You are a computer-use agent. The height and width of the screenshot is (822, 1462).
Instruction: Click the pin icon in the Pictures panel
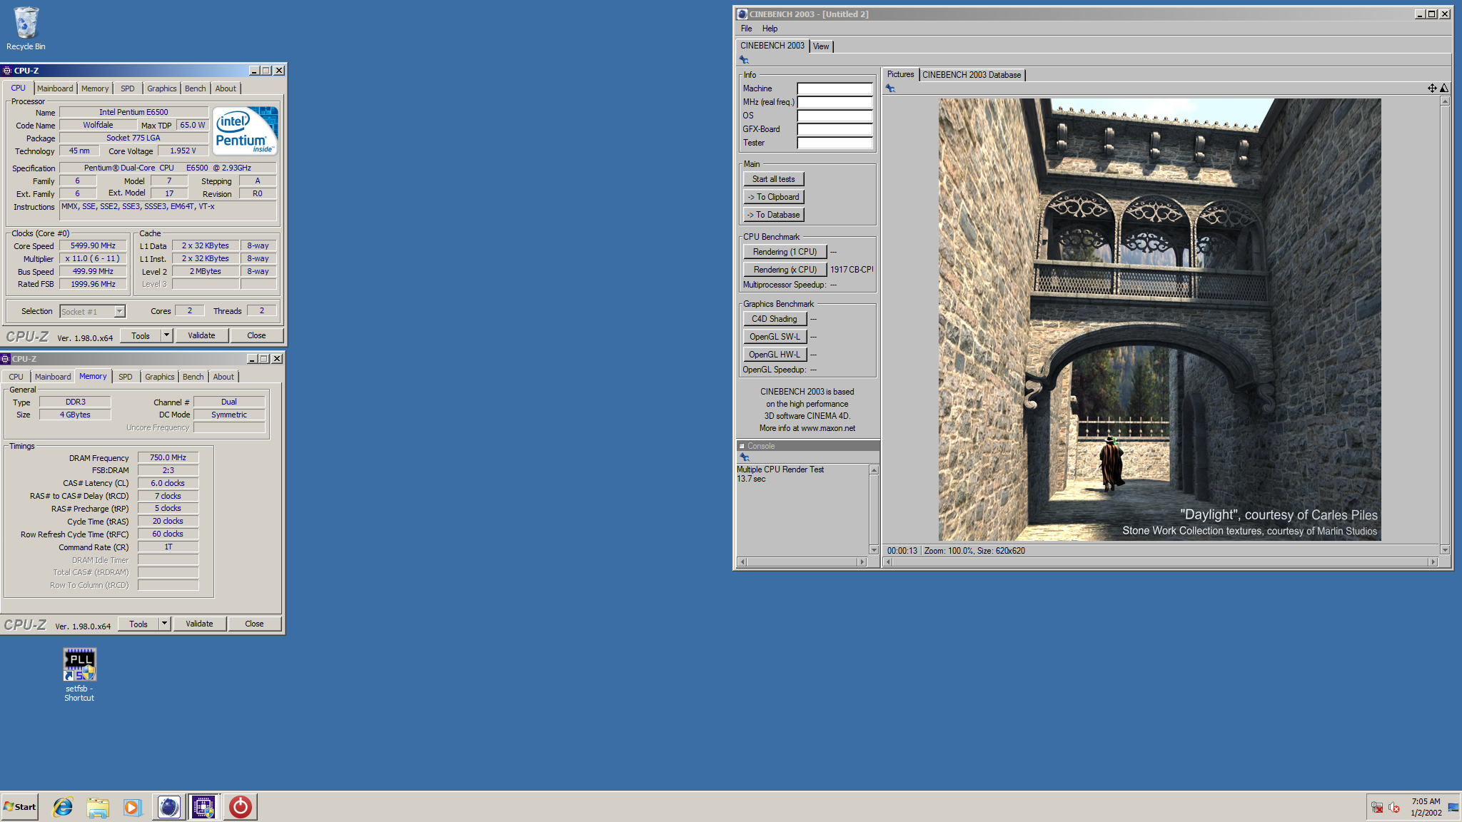[890, 88]
